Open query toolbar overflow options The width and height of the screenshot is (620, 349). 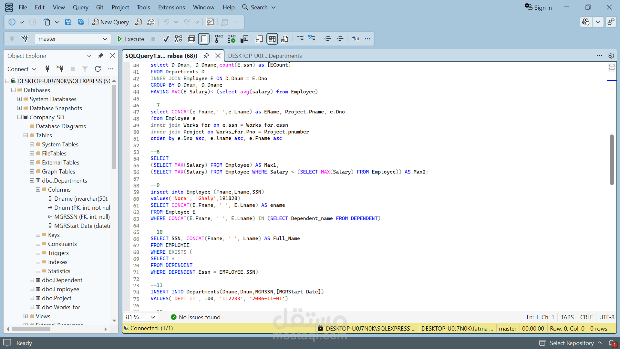367,39
